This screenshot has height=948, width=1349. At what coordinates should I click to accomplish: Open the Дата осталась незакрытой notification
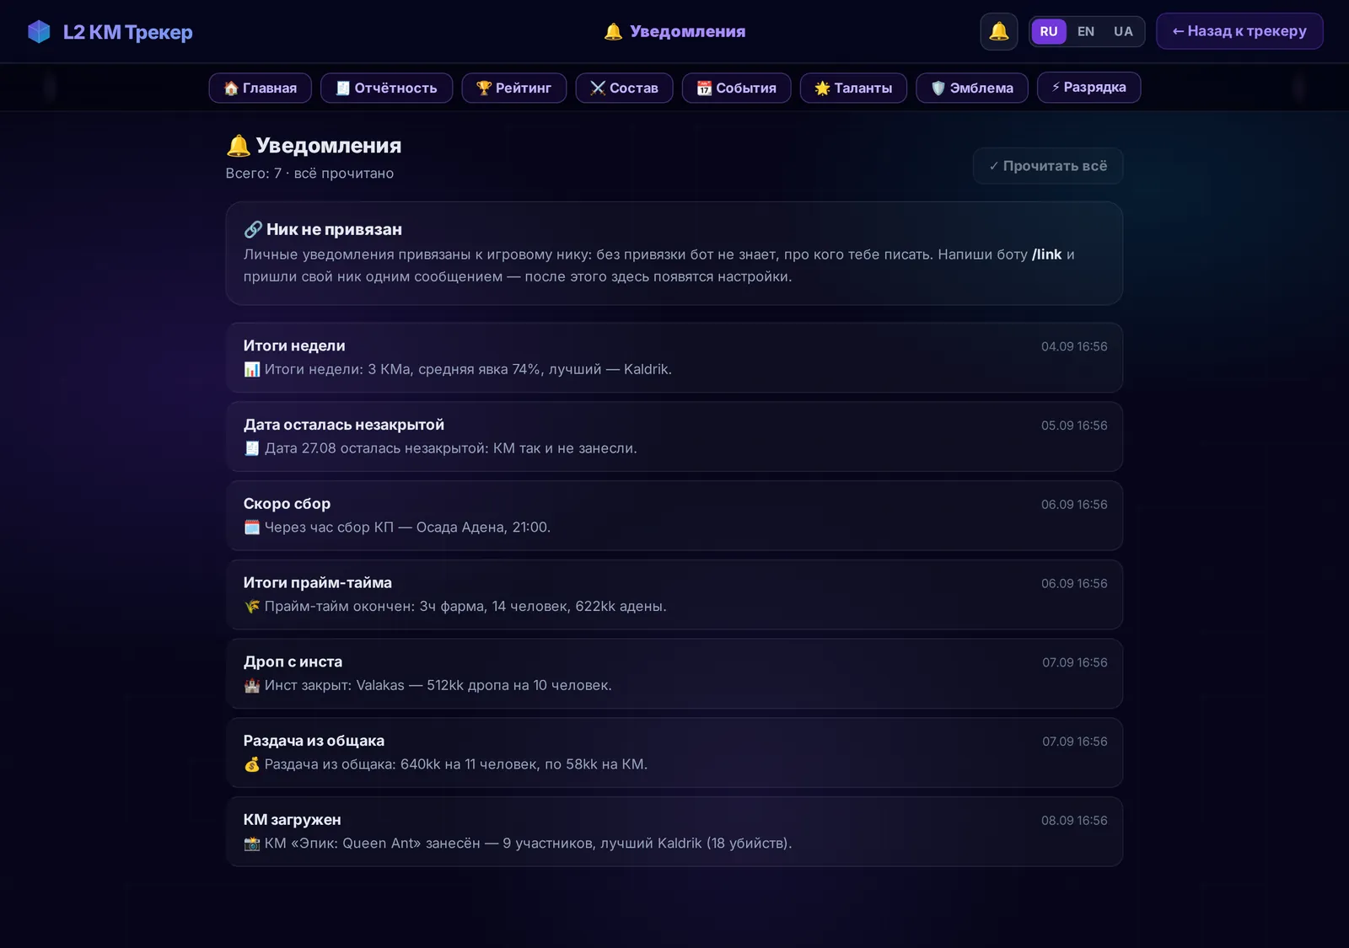(x=674, y=437)
